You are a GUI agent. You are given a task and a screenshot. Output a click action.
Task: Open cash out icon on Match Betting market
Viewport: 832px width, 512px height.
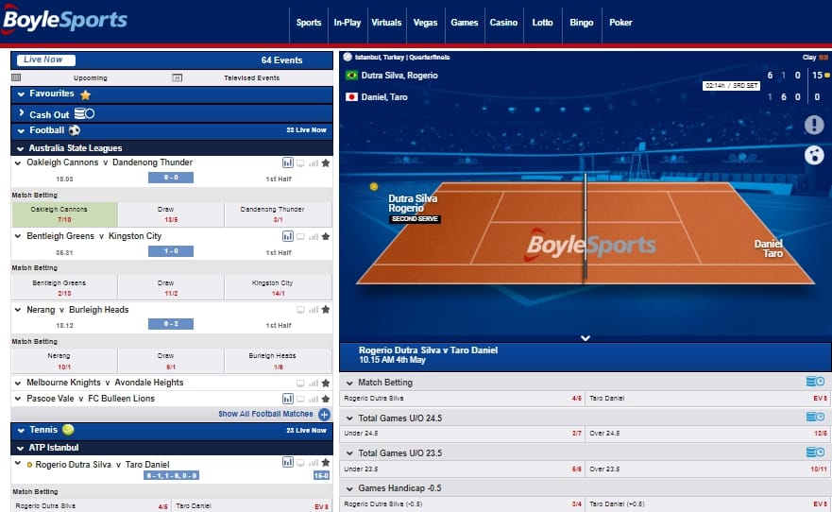[815, 382]
